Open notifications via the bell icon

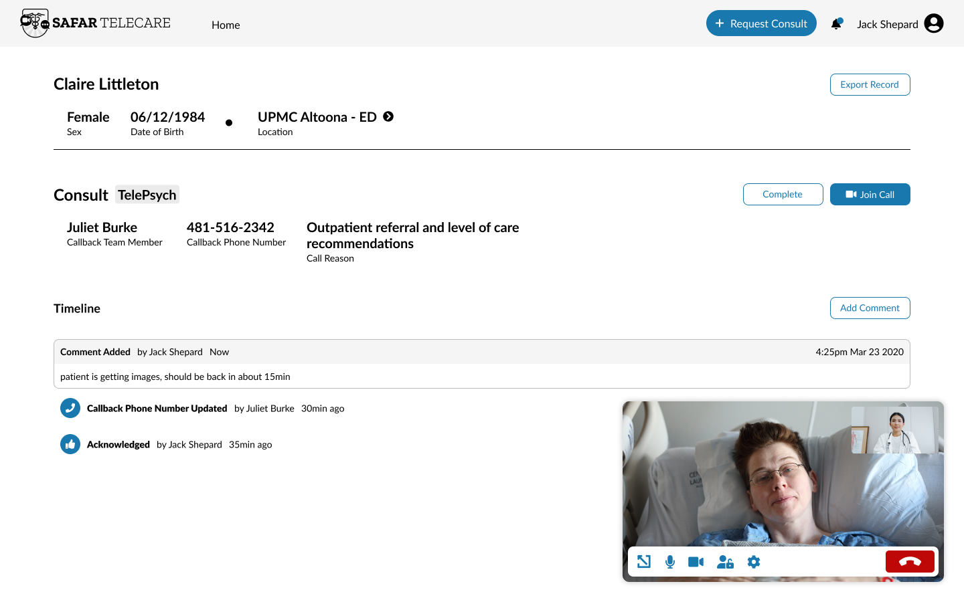(x=835, y=23)
